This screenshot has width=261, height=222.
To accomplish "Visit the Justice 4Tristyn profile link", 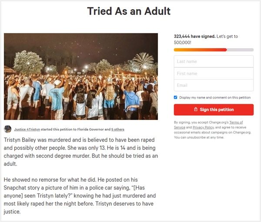I will (x=27, y=129).
